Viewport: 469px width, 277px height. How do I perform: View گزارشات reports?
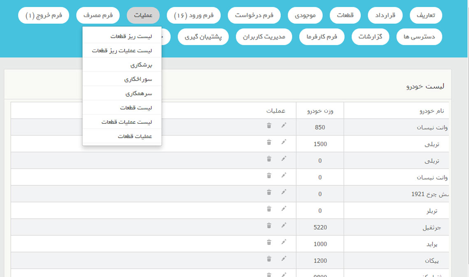click(x=370, y=37)
